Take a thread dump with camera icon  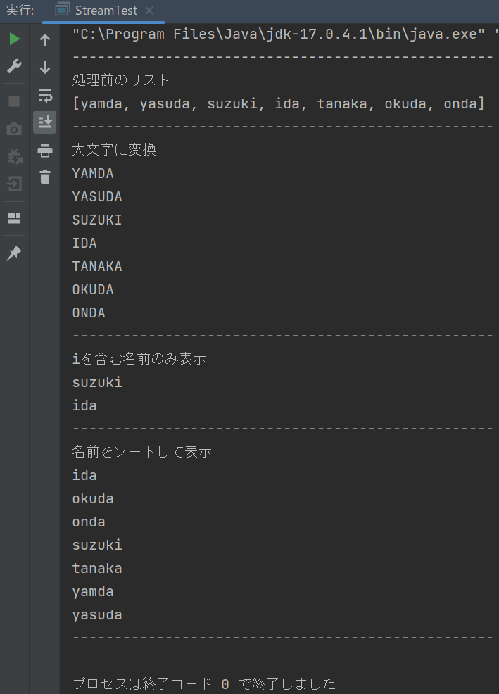pyautogui.click(x=14, y=128)
